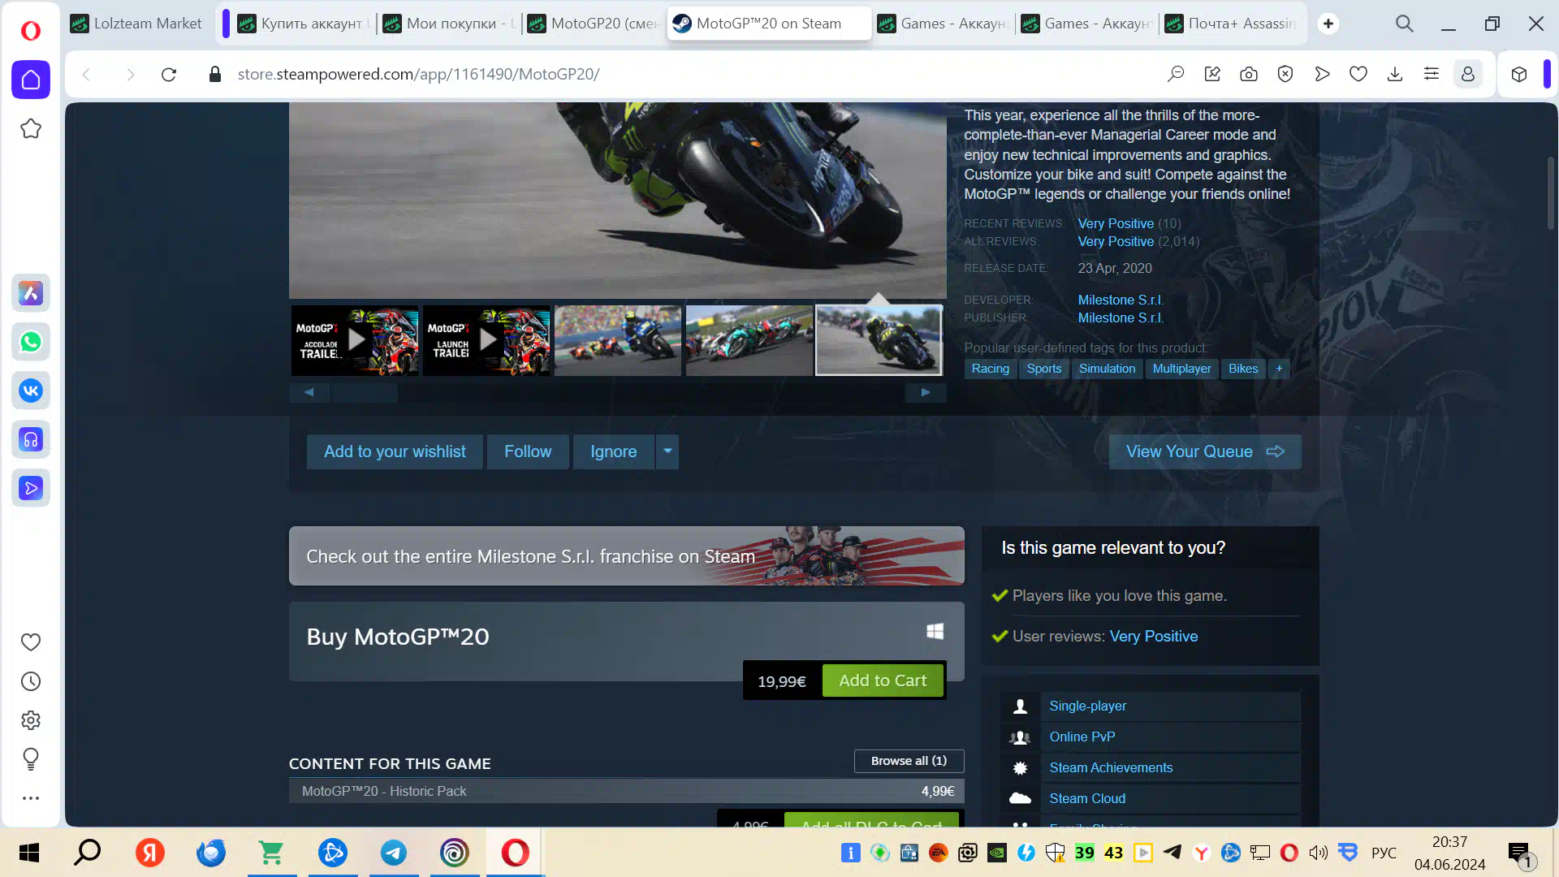Viewport: 1559px width, 877px height.
Task: Click search tabs magnifier icon
Action: (x=1405, y=24)
